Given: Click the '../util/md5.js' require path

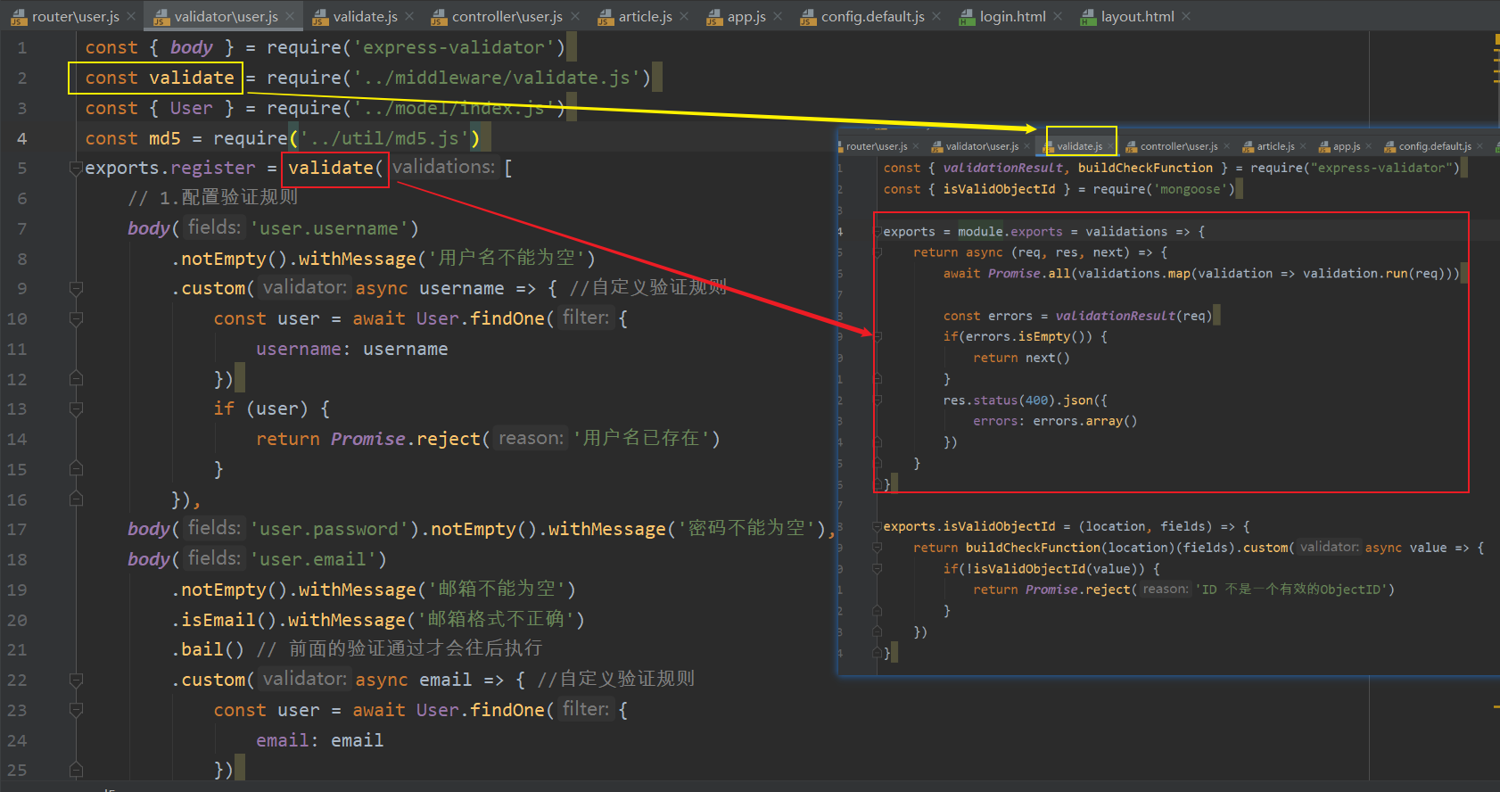Looking at the screenshot, I should point(383,138).
